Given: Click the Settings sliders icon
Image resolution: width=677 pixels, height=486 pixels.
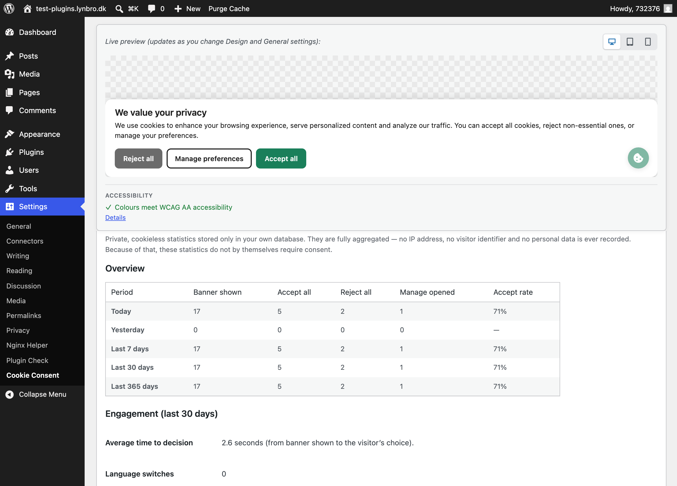Looking at the screenshot, I should [x=10, y=206].
